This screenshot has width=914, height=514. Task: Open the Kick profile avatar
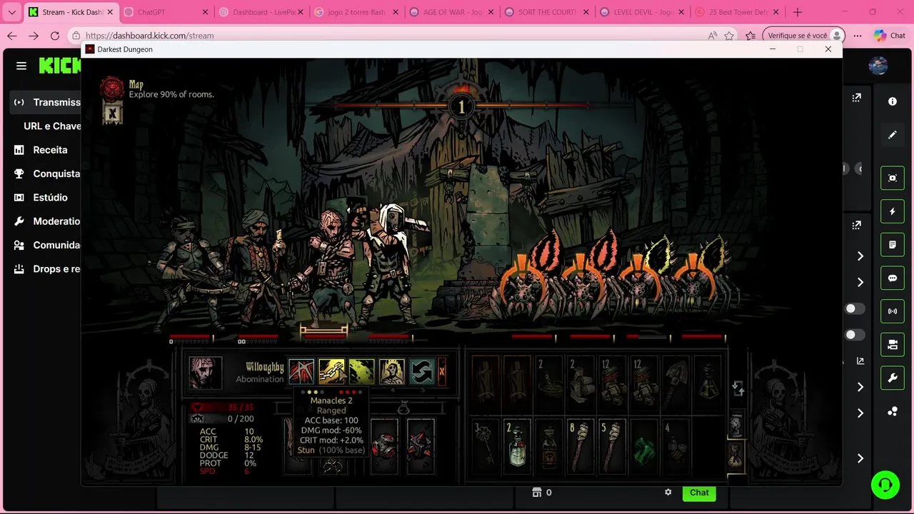pyautogui.click(x=878, y=66)
